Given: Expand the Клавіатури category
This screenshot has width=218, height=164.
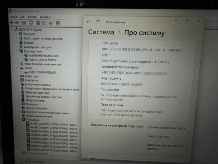Looking at the screenshot, I should (x=18, y=76).
